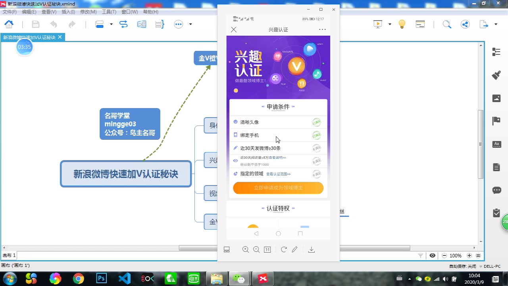Open the 查看(V) menu

point(49,12)
